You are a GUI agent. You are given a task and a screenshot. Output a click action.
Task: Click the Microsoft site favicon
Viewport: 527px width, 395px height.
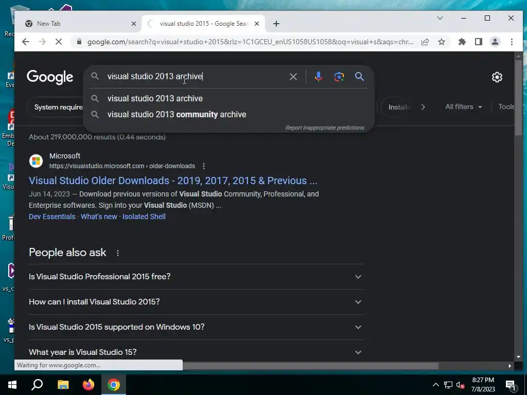pos(36,161)
